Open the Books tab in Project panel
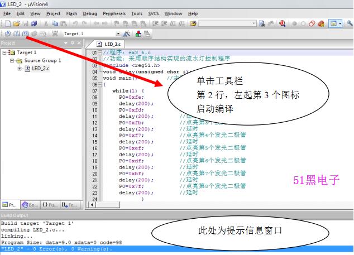This screenshot has width=354, height=255. pos(30,205)
